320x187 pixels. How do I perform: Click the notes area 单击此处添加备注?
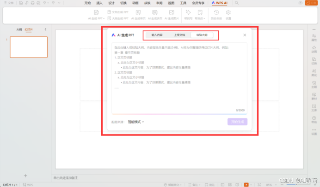[66, 178]
